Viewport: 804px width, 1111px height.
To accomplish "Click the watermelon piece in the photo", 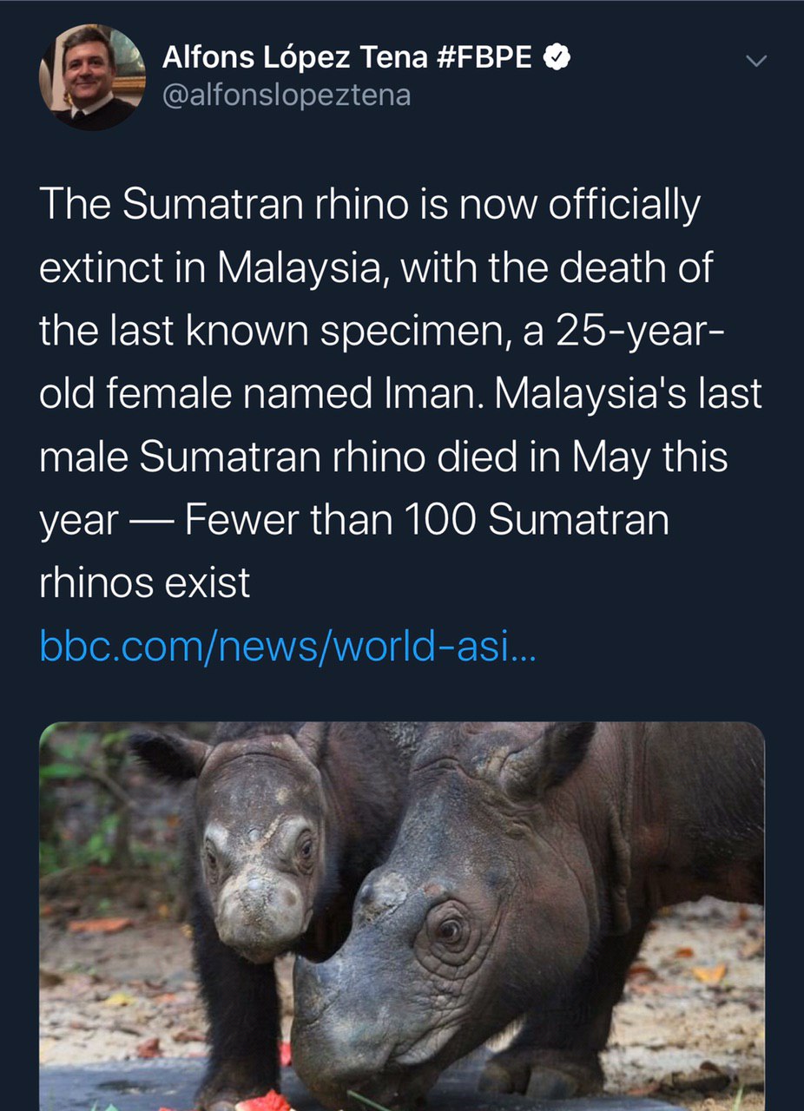I will [267, 1101].
